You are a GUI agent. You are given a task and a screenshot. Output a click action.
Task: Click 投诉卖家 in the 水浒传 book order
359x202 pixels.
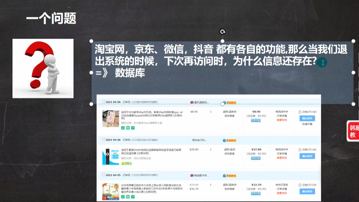click(x=230, y=189)
